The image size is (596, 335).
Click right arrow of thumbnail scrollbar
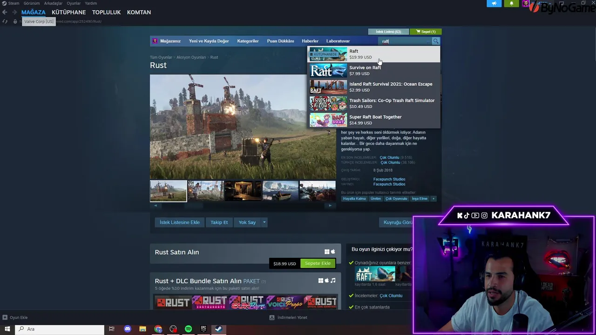[x=330, y=205]
